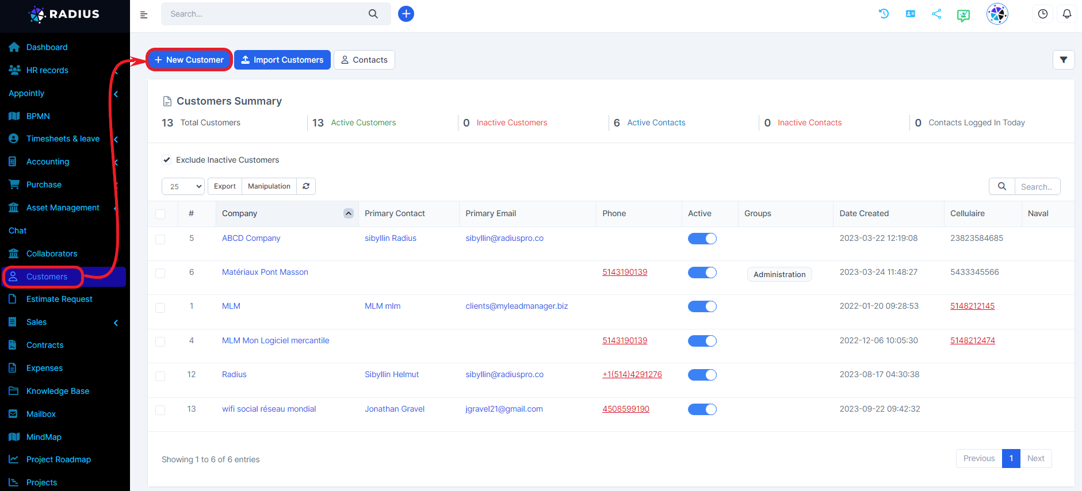Select the Matériaux Pont Masson row checkbox
The height and width of the screenshot is (491, 1082).
[160, 273]
